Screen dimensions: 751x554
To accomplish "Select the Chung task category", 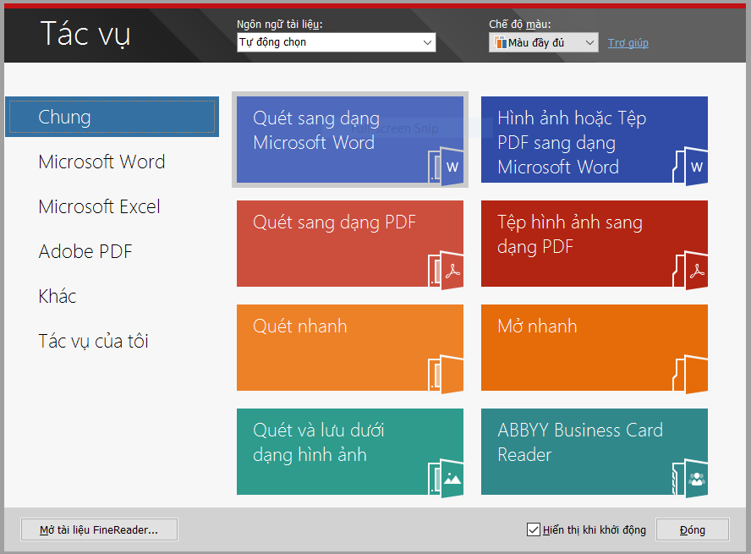I will click(112, 117).
